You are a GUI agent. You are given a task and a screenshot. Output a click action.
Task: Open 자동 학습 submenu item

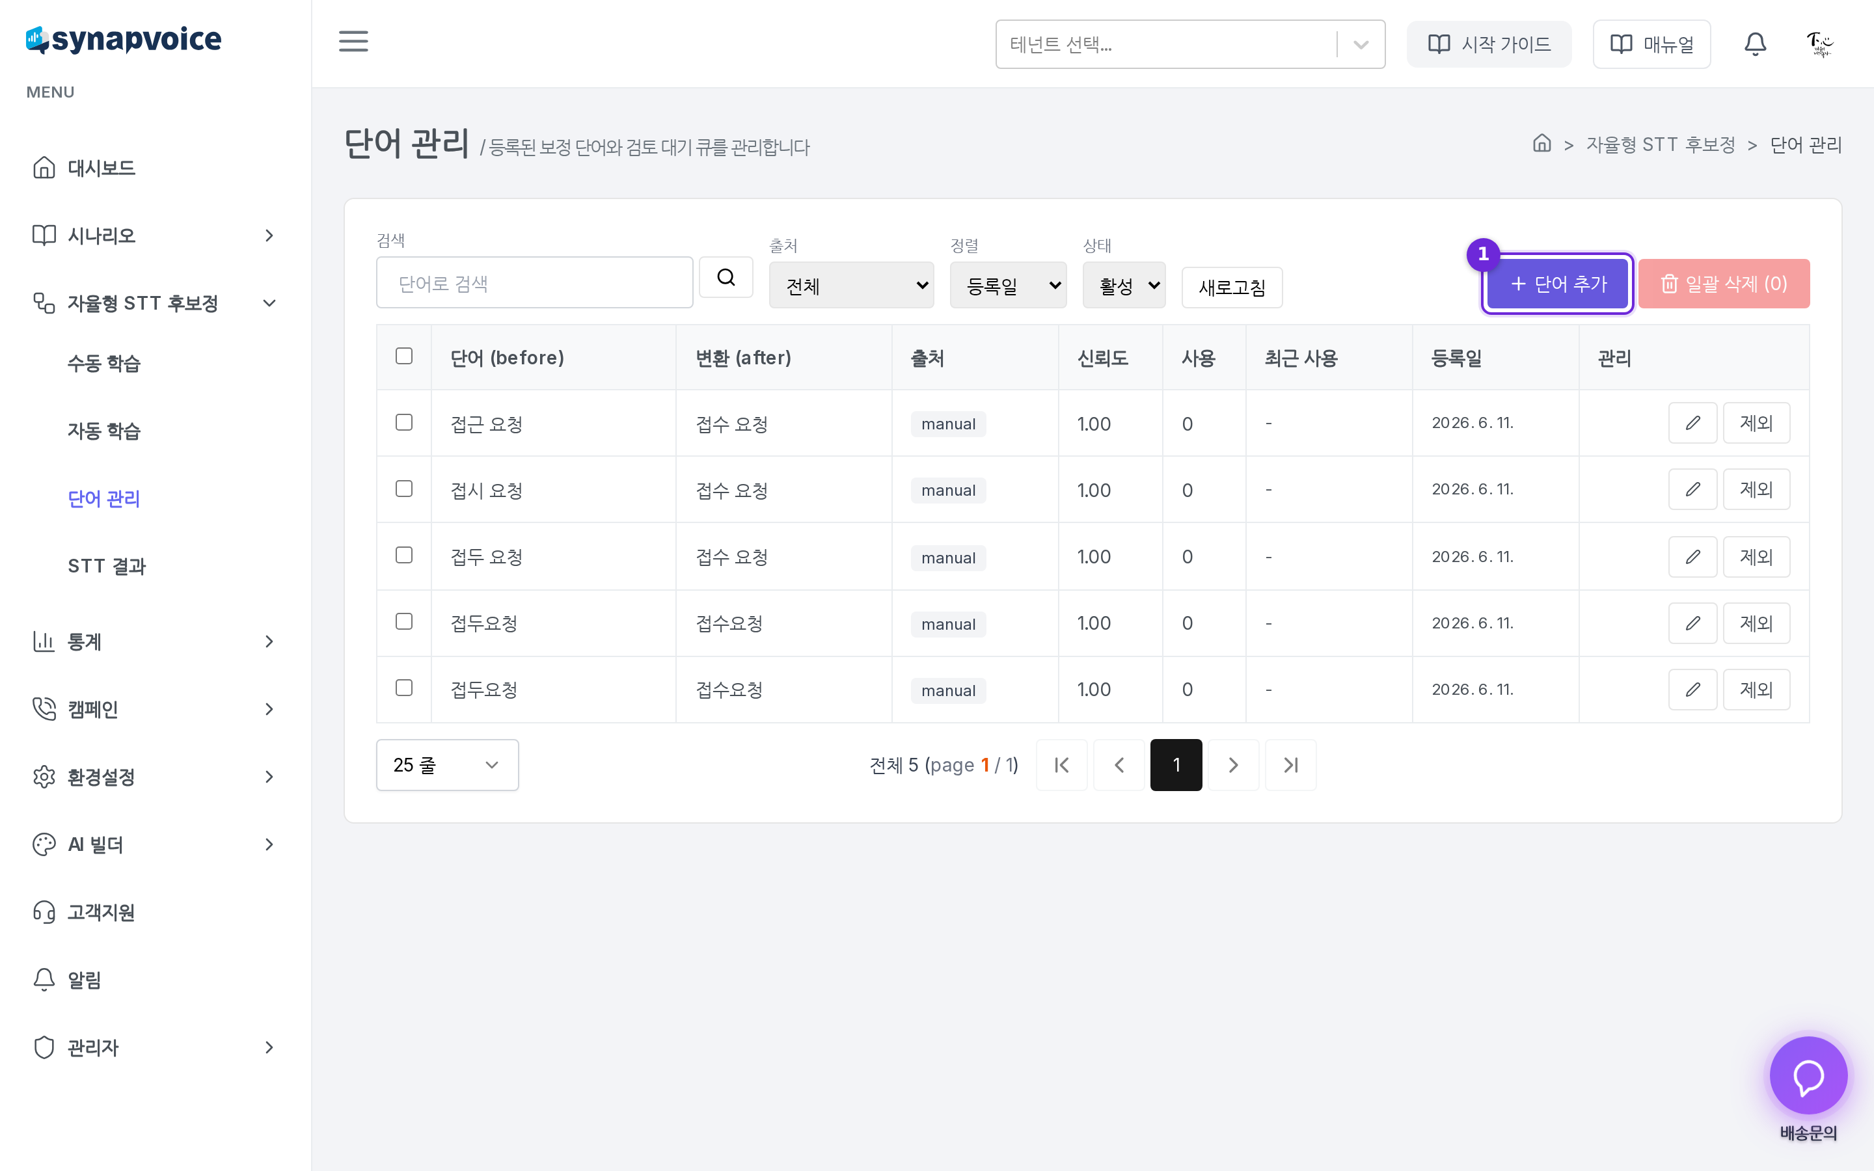tap(103, 431)
